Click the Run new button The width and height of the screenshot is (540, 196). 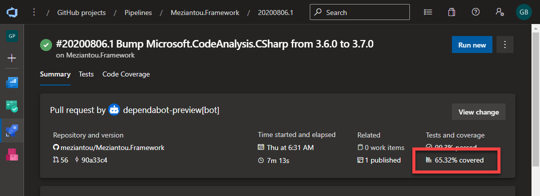[472, 44]
